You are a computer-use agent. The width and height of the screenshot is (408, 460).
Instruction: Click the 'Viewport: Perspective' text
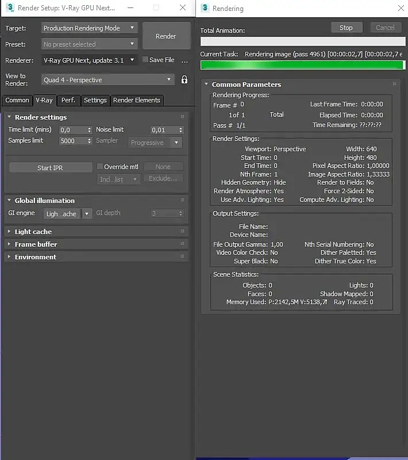275,149
